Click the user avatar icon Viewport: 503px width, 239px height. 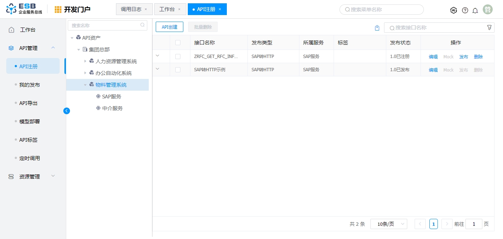point(488,10)
